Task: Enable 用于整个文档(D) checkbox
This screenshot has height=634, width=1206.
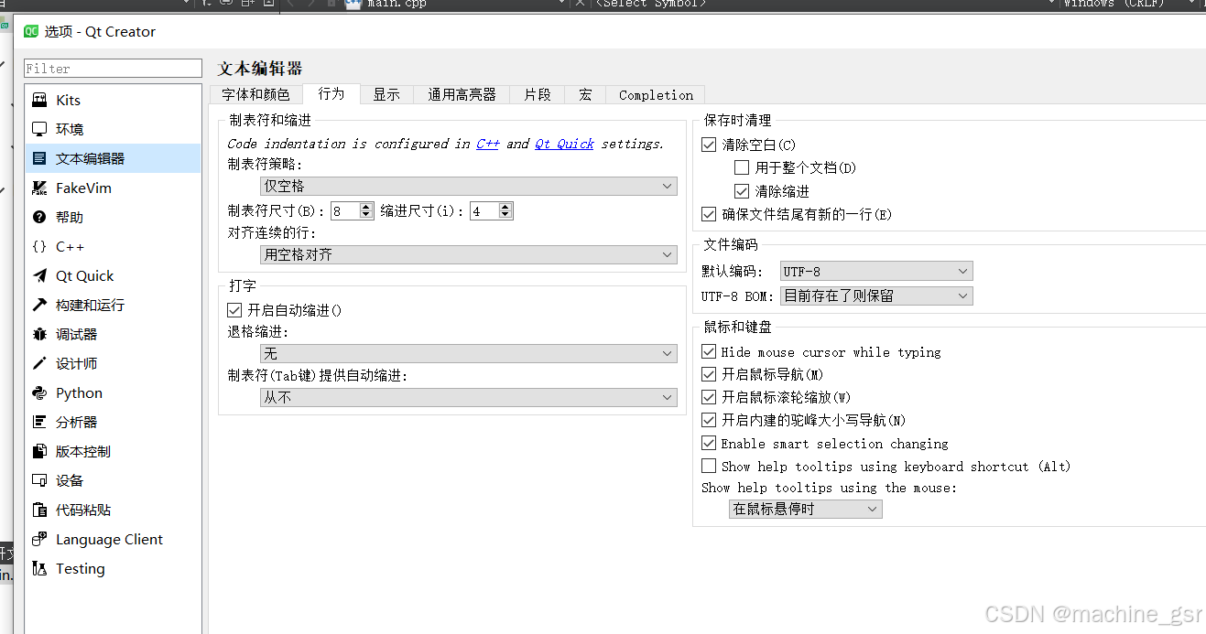Action: (x=742, y=168)
